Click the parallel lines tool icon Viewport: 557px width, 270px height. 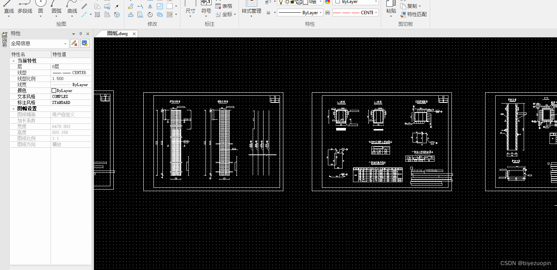(x=84, y=6)
